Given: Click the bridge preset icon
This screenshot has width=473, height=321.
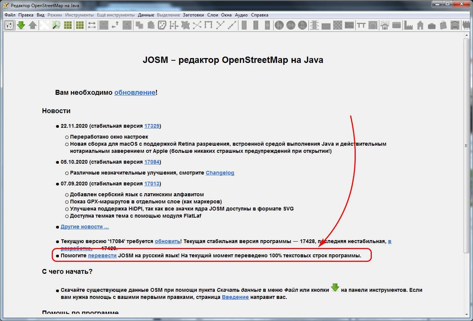Looking at the screenshot, I should pyautogui.click(x=361, y=25).
